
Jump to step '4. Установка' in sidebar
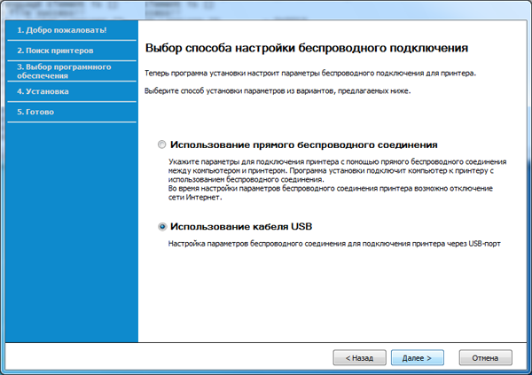[43, 91]
